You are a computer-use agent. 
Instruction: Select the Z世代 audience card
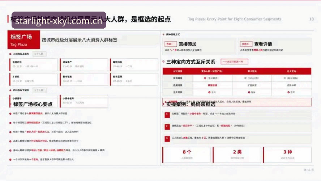point(34,79)
